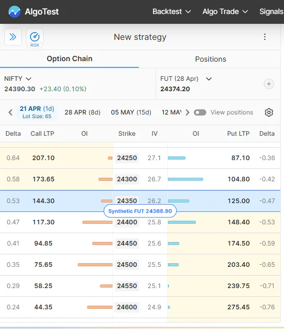Click put LTP 148.40 at 24400 strike
Screen dimensions: 284x329
(239, 222)
